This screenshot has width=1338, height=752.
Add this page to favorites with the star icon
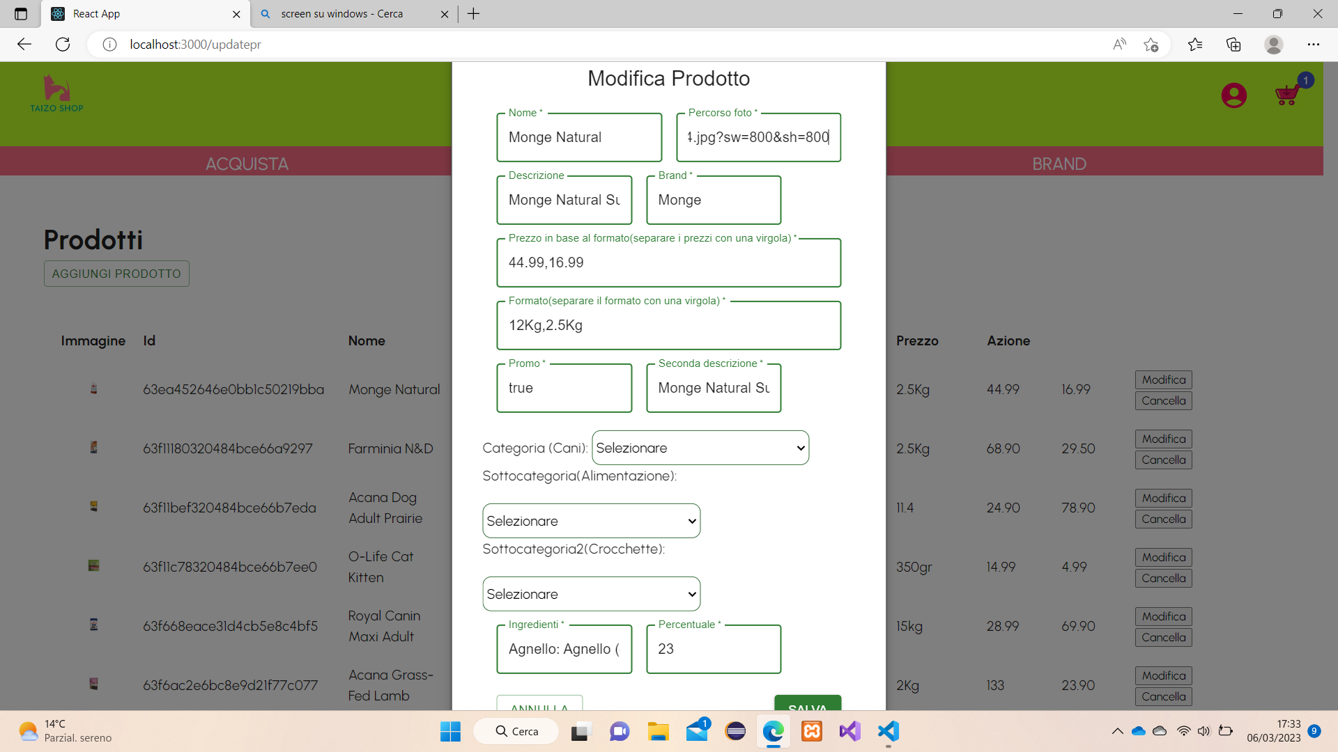[1151, 44]
